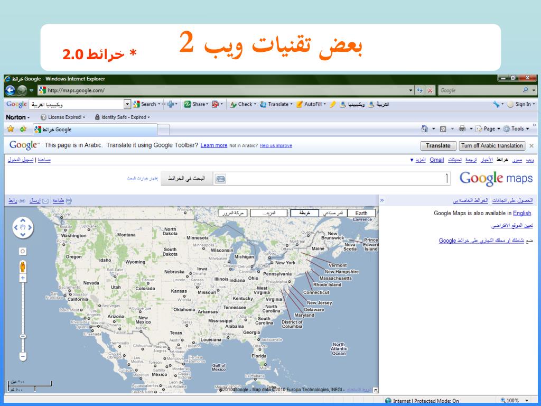Click the Street View pegman icon

click(23, 267)
